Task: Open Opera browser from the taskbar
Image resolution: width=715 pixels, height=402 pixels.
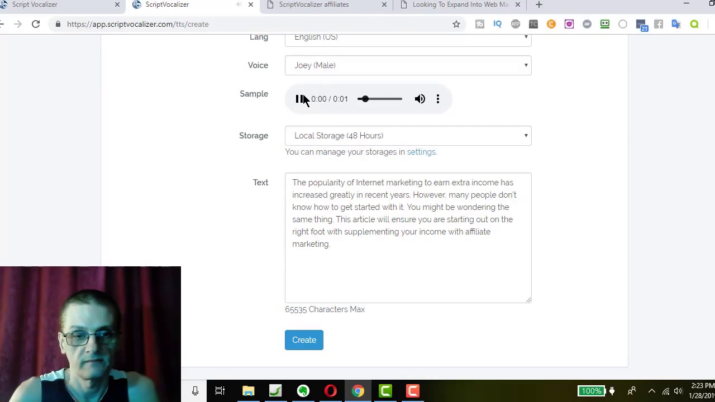Action: pyautogui.click(x=330, y=391)
